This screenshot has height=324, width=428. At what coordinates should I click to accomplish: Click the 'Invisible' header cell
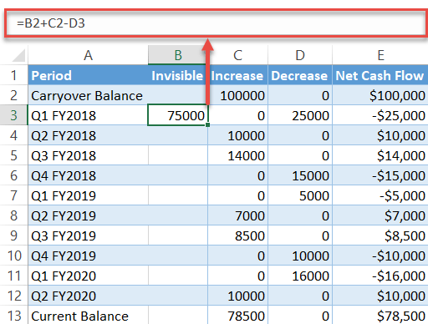pyautogui.click(x=178, y=75)
